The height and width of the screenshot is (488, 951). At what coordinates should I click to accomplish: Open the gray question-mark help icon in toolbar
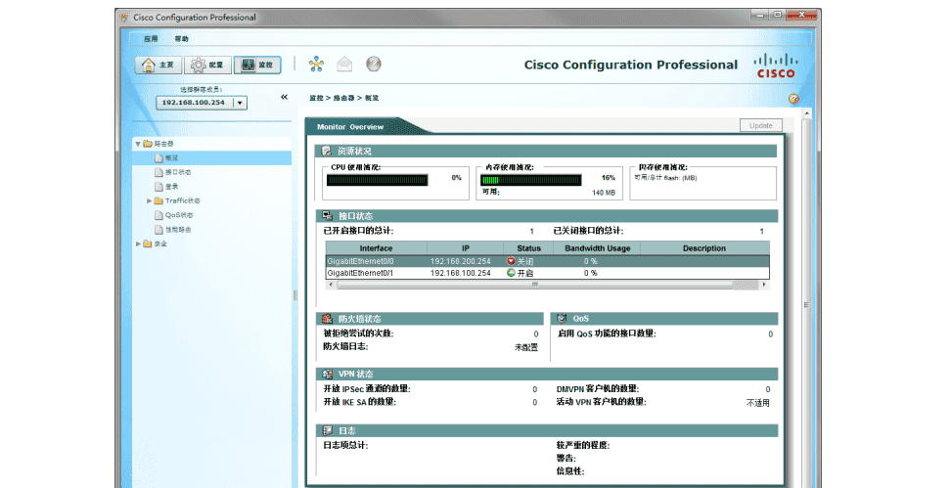click(374, 64)
